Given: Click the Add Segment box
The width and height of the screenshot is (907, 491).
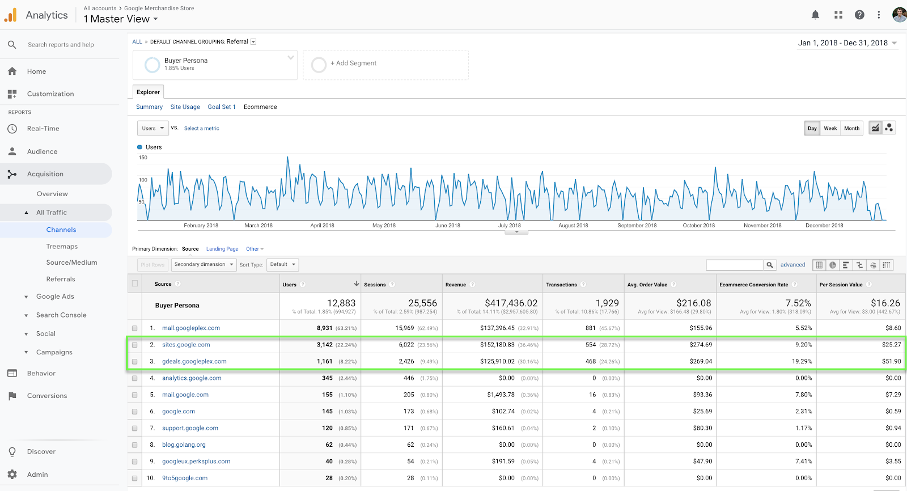Looking at the screenshot, I should click(x=385, y=65).
